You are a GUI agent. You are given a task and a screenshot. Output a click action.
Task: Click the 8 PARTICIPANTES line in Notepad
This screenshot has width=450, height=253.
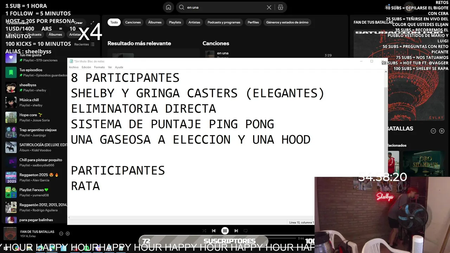click(x=125, y=78)
